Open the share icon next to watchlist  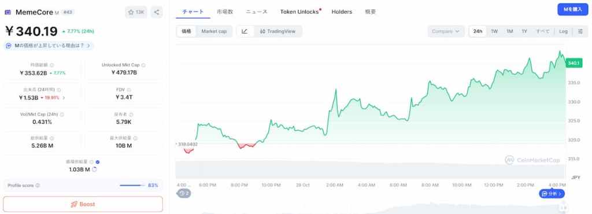[157, 12]
